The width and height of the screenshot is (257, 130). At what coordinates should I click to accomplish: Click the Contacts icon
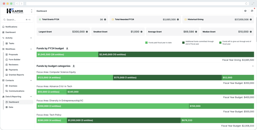coord(3,80)
